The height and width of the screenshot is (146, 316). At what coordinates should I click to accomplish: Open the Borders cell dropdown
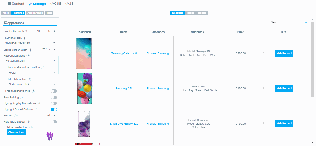pyautogui.click(x=51, y=115)
